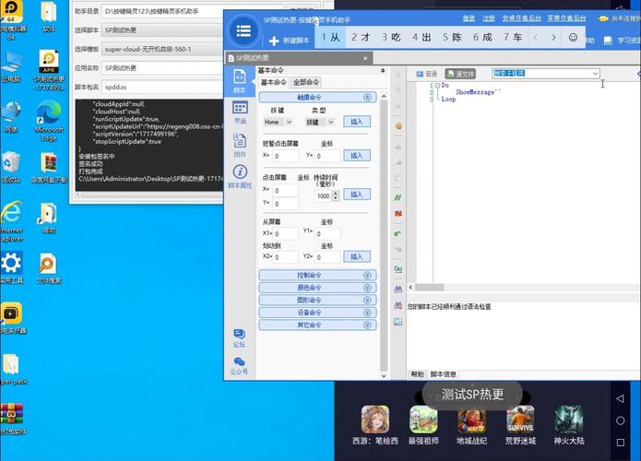Switch to the 普通 view tab
Screen dimensions: 641x461
pyautogui.click(x=426, y=74)
